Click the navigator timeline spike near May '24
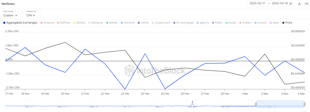 [x=192, y=103]
